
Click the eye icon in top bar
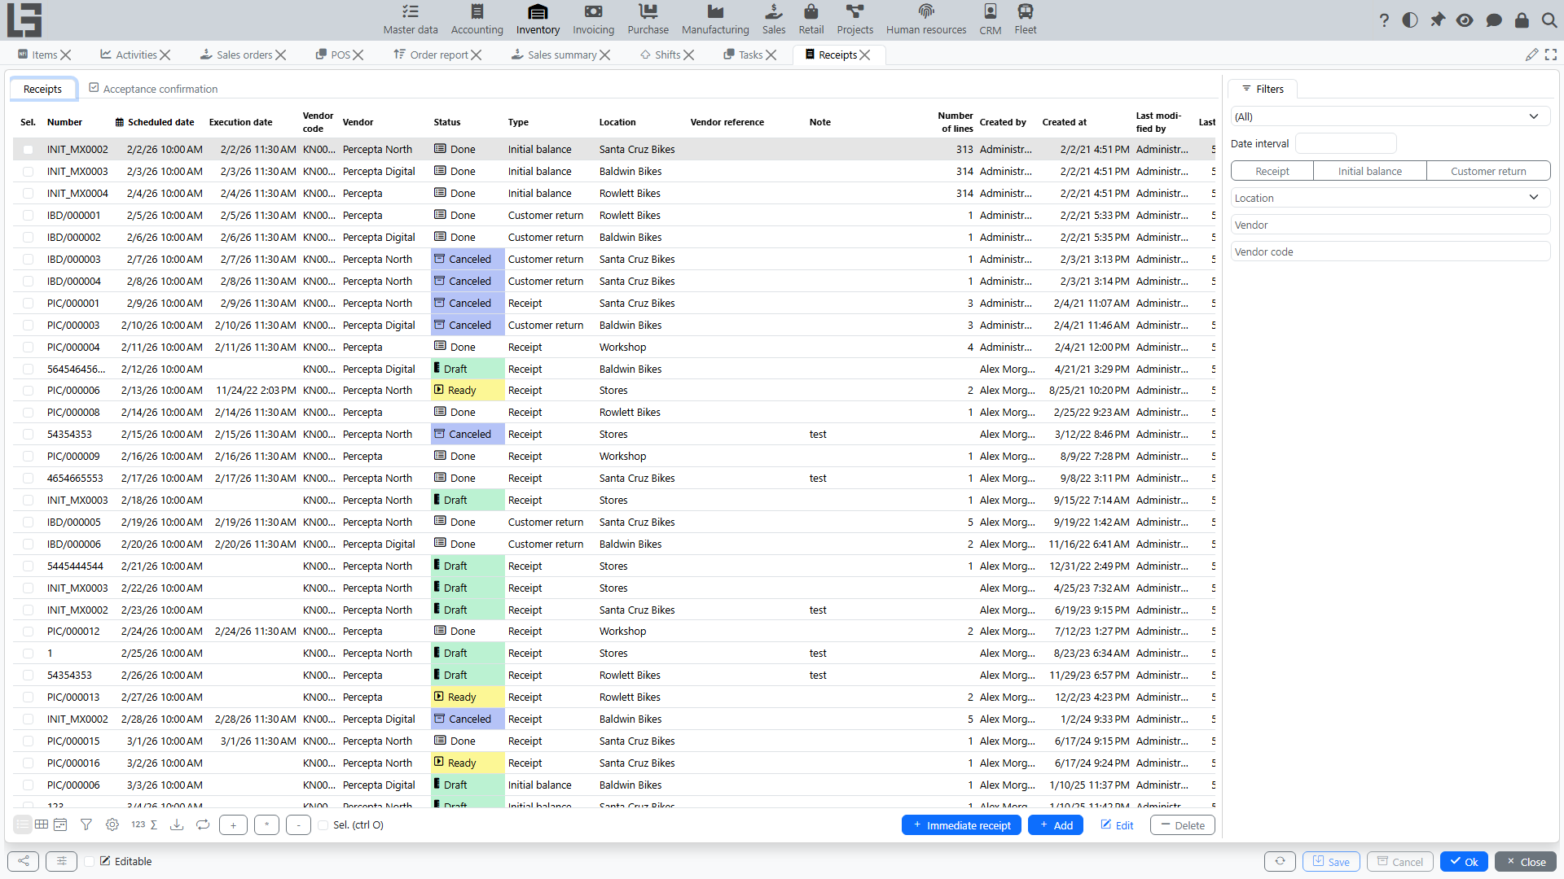[x=1465, y=20]
